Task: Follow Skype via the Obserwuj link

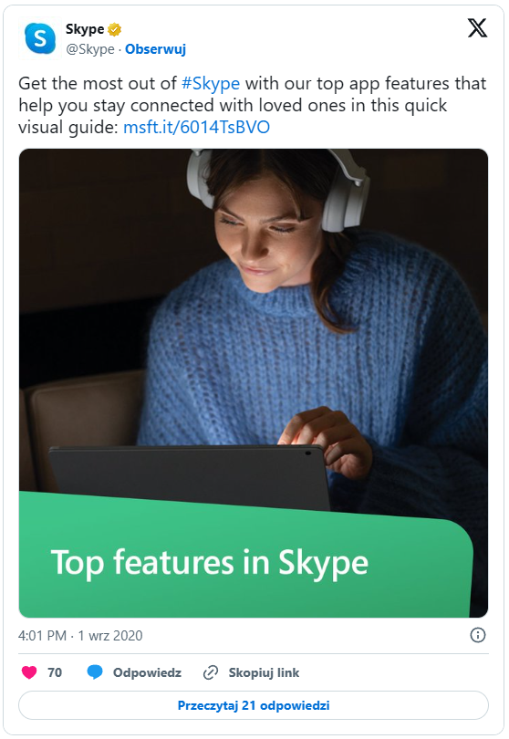Action: pos(155,49)
